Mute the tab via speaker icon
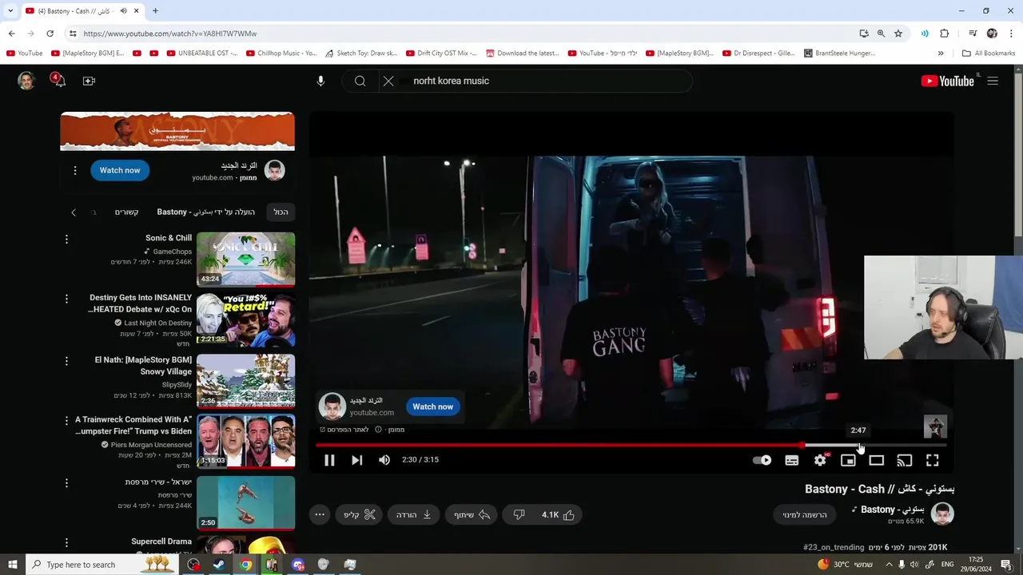The image size is (1023, 575). point(123,11)
